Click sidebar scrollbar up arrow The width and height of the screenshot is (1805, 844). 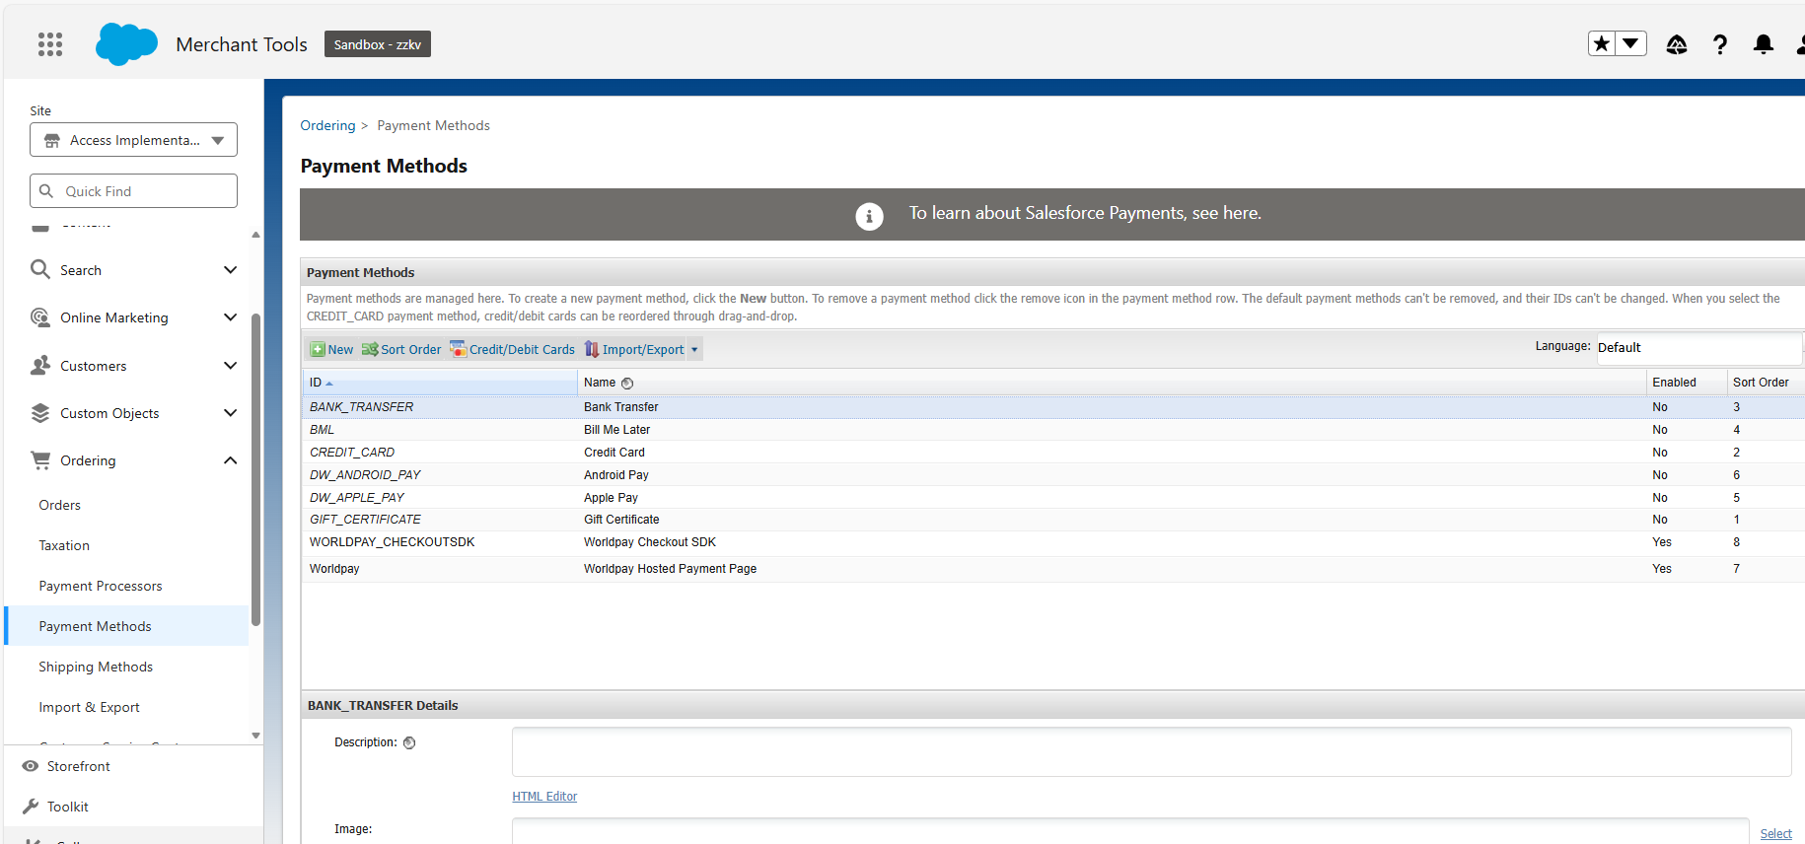255,235
